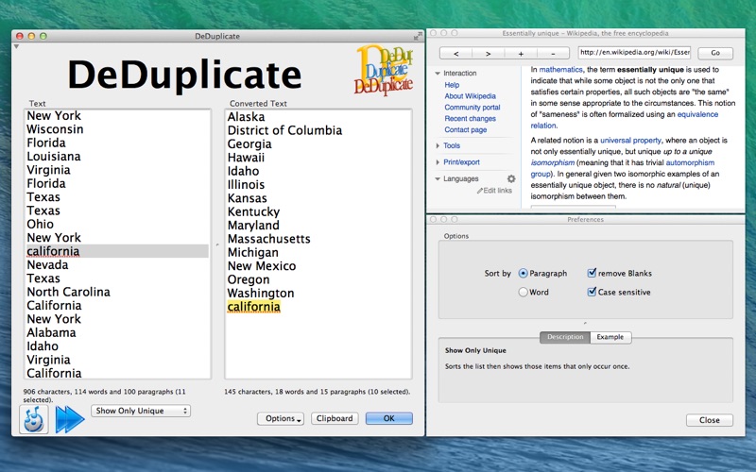
Task: Follow the universal property link
Action: [630, 141]
